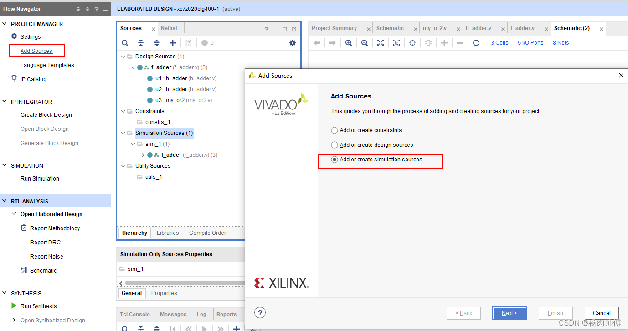This screenshot has width=628, height=331.
Task: Open Settings gear in Project Manager
Action: [14, 36]
